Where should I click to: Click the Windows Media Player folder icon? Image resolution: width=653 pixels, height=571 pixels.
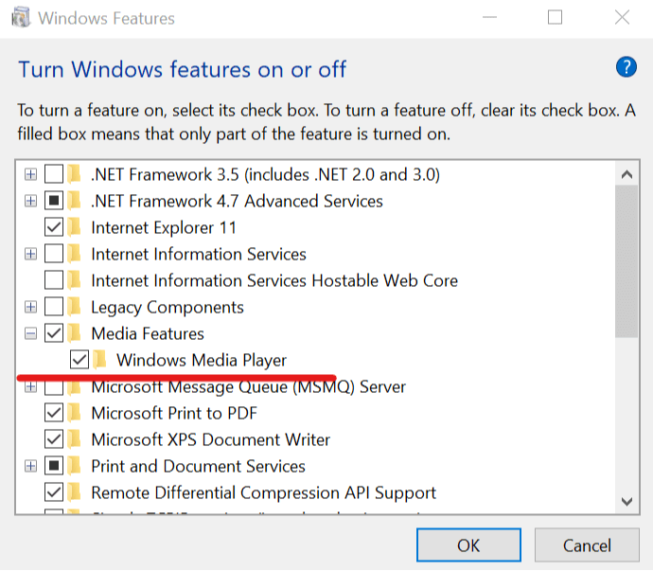99,360
